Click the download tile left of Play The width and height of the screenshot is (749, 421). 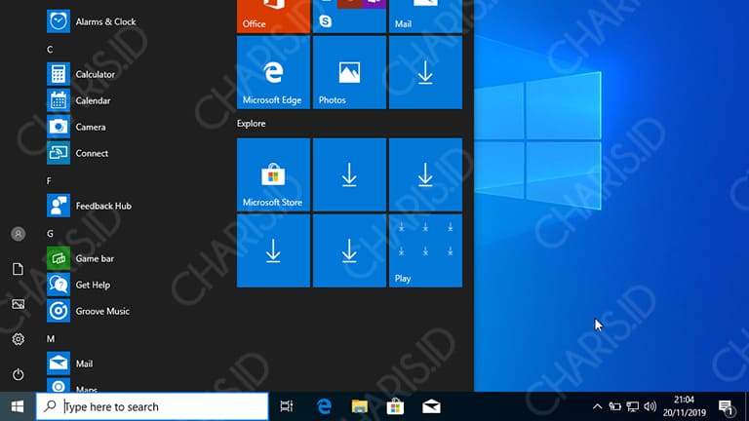(x=349, y=250)
